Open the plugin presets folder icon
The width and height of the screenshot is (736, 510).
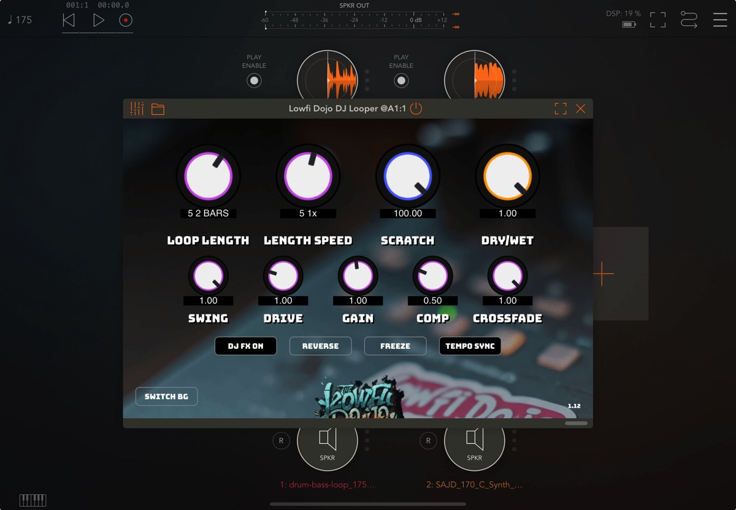tap(158, 109)
